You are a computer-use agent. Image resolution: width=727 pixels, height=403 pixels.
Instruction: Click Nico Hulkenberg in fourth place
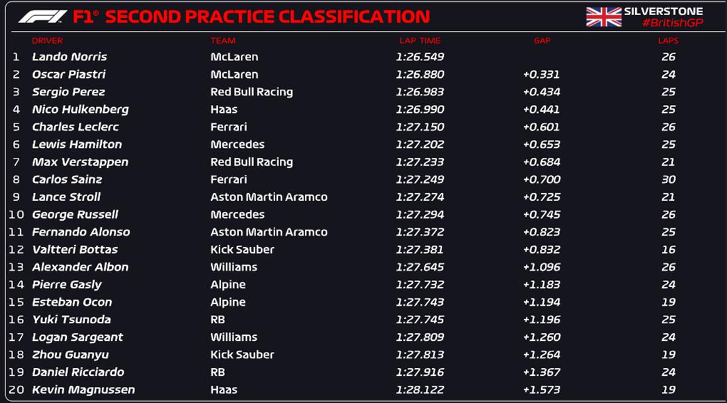click(x=80, y=110)
